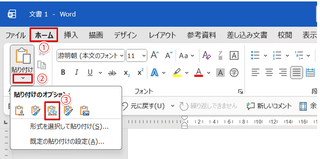The height and width of the screenshot is (159, 320).
Task: Choose keep source formatting paste option
Action: [x=19, y=110]
